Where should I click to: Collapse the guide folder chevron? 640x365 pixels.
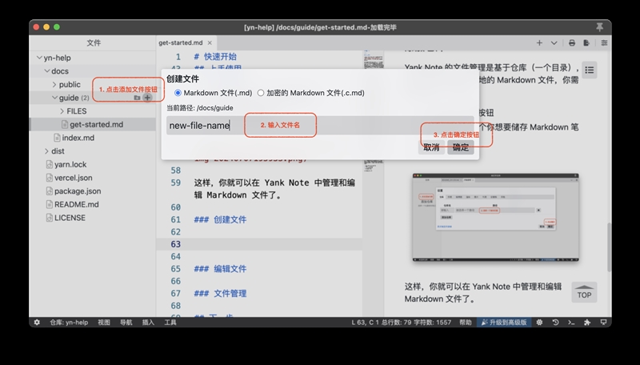[54, 98]
